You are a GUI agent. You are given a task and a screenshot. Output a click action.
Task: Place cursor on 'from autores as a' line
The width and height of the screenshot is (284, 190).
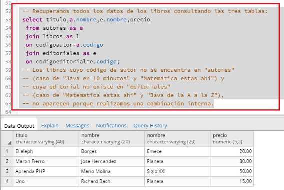click(x=54, y=28)
